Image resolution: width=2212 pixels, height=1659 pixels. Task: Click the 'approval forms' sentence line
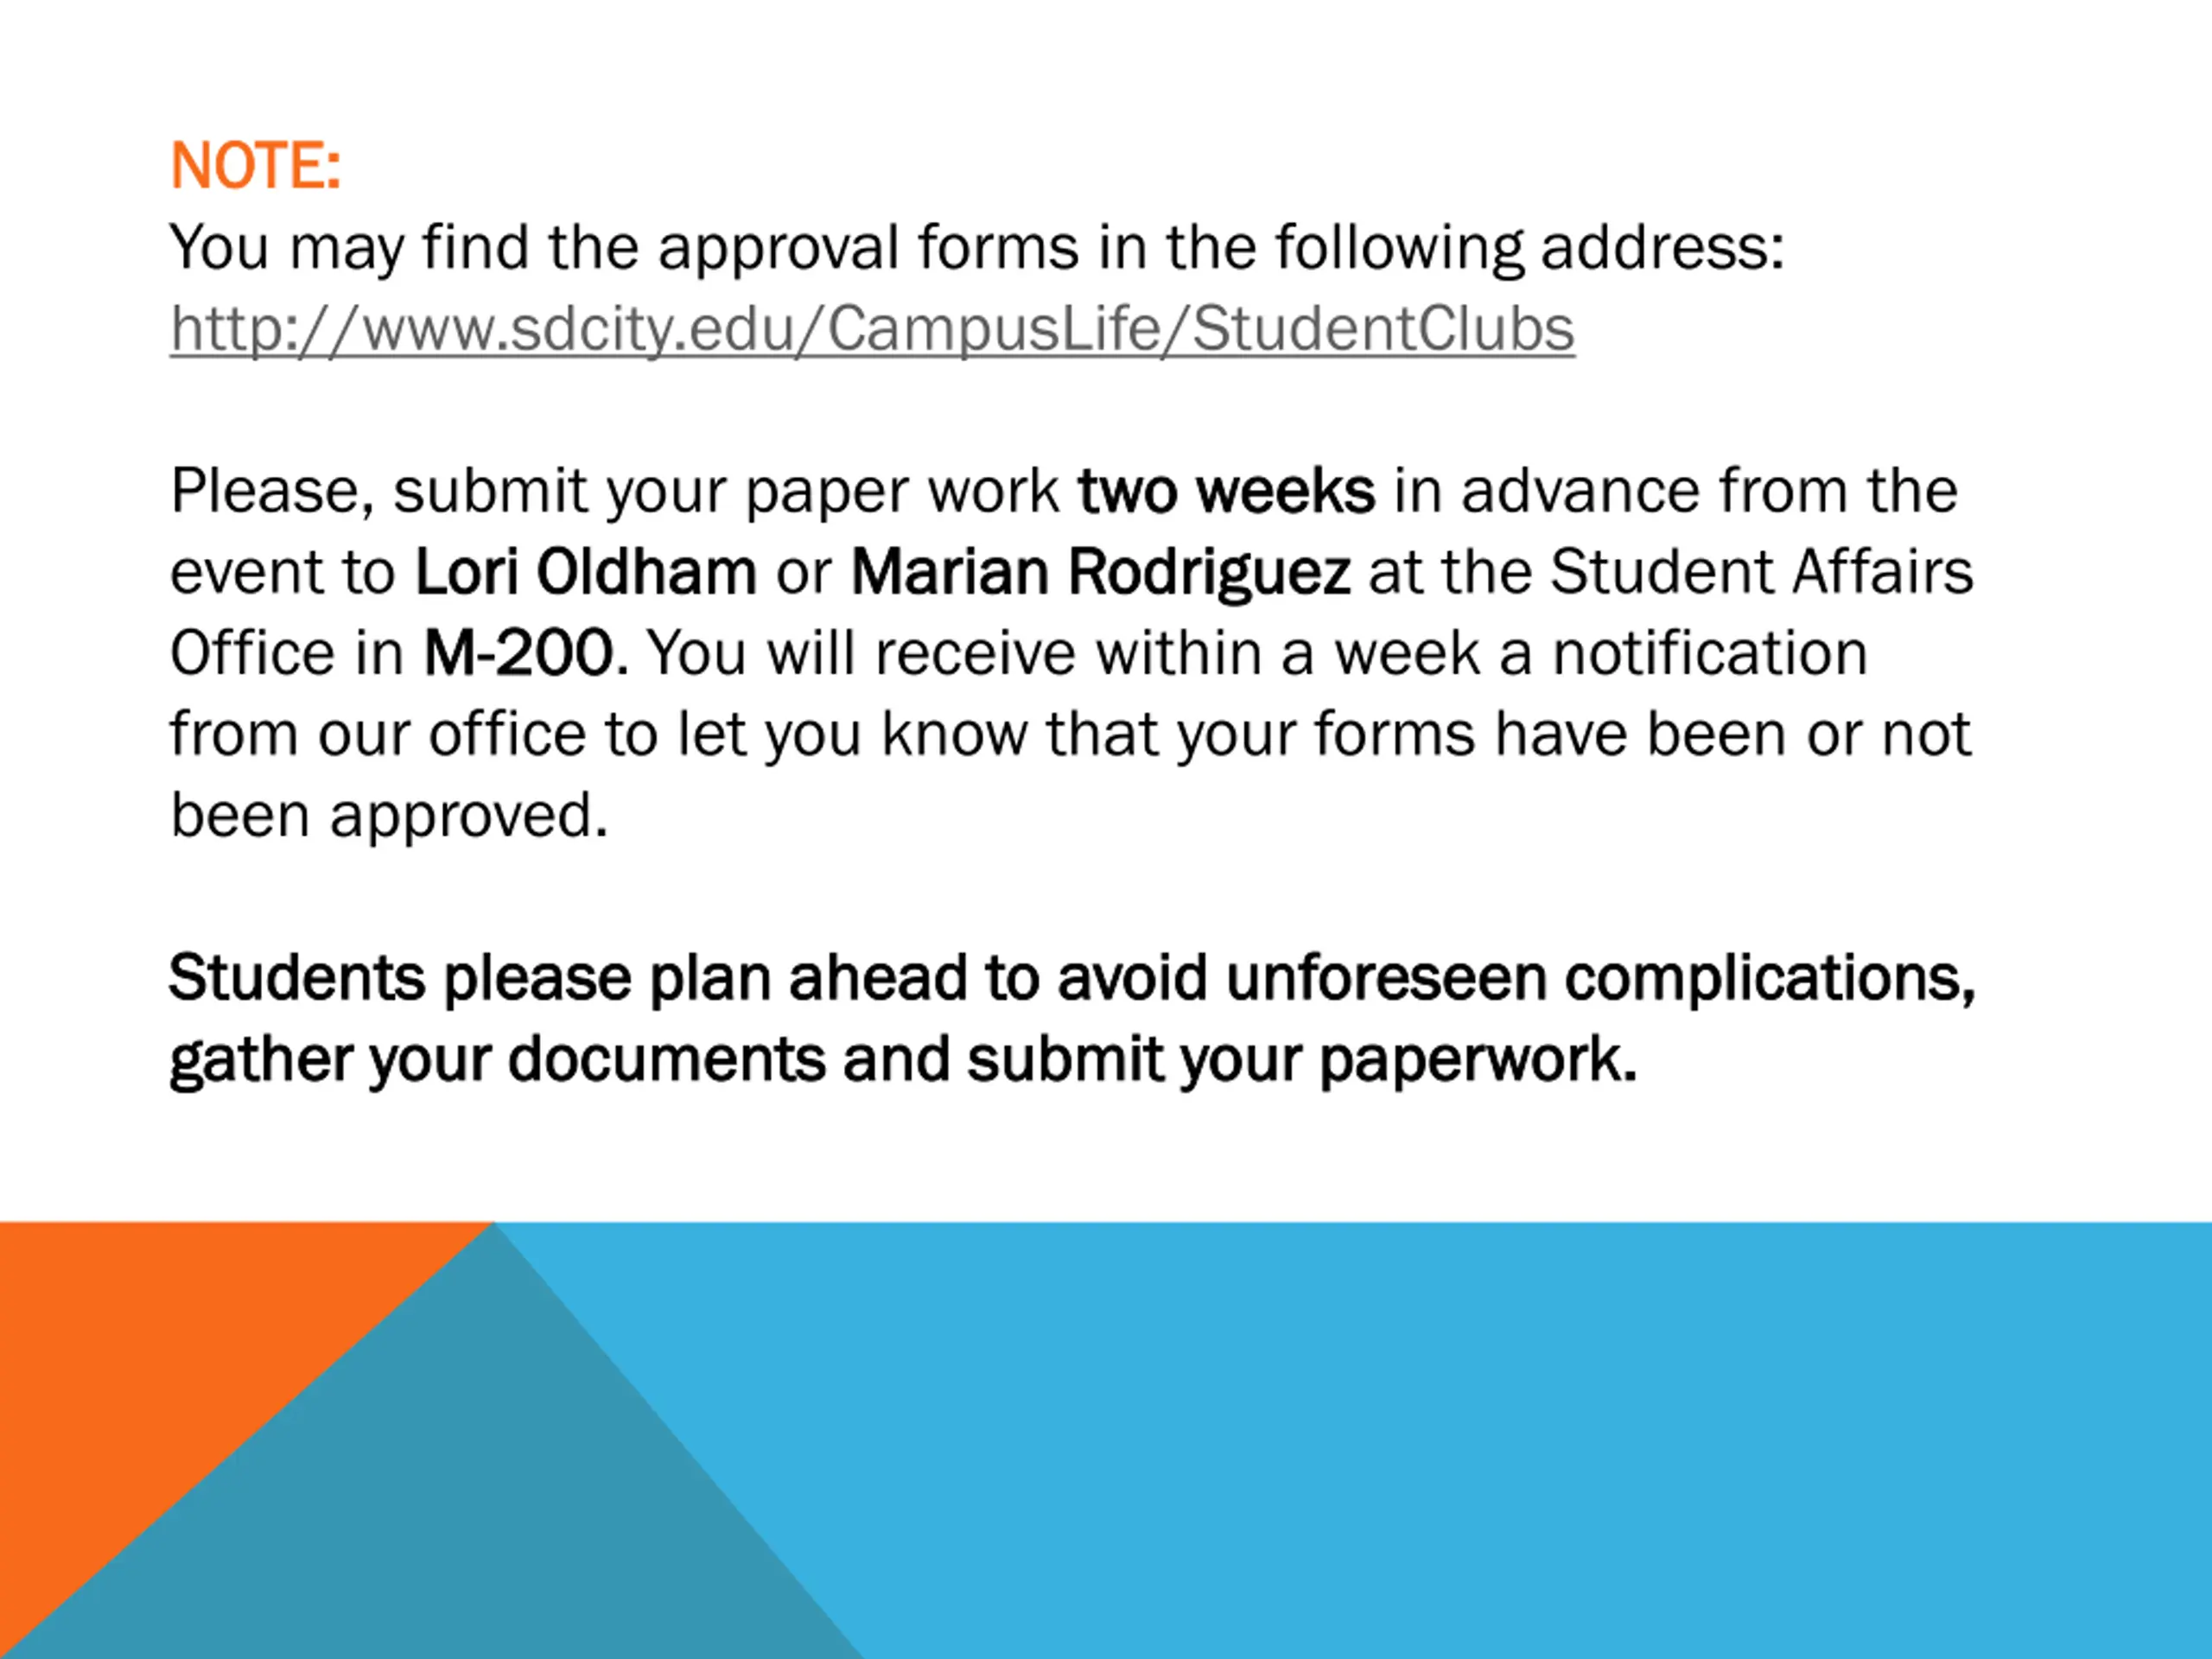[976, 247]
